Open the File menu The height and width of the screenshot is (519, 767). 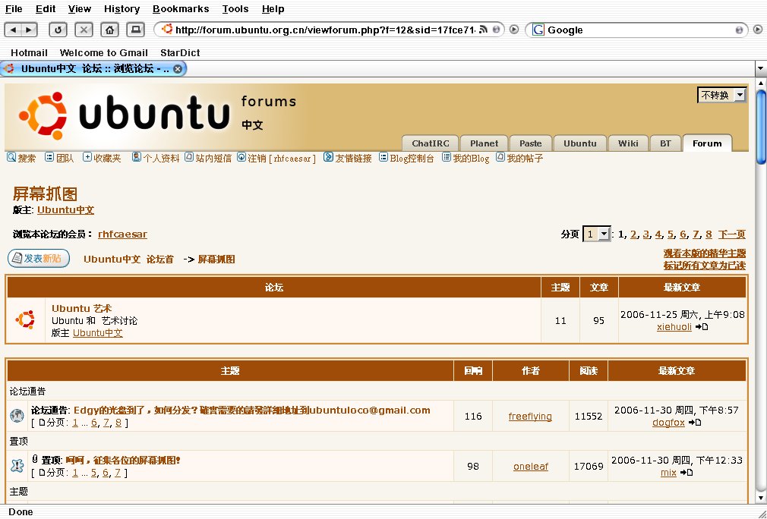[x=14, y=9]
